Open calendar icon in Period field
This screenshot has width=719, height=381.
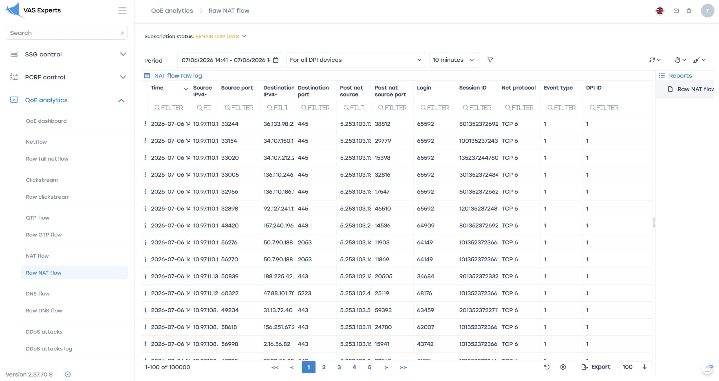click(276, 60)
